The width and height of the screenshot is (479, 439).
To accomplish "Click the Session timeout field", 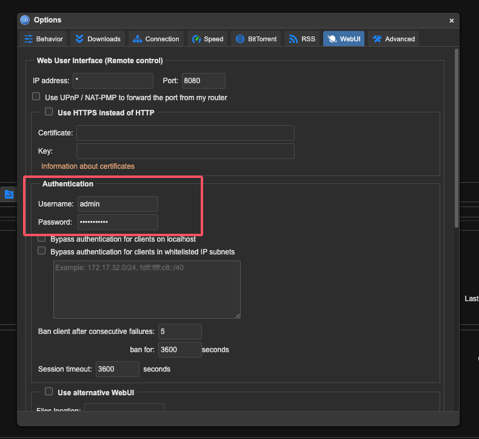I will pyautogui.click(x=118, y=369).
